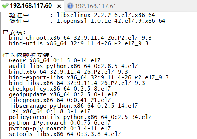
Task: Click the bind-chroot.x86_64 installed entry
Action: point(80,38)
